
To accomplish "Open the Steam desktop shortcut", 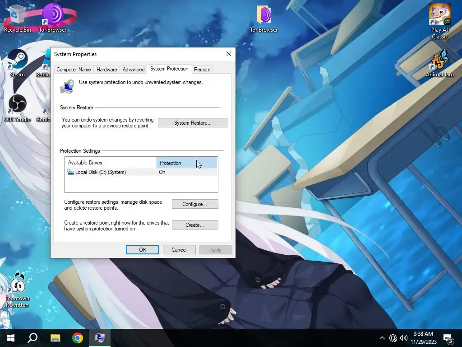I will [x=18, y=63].
